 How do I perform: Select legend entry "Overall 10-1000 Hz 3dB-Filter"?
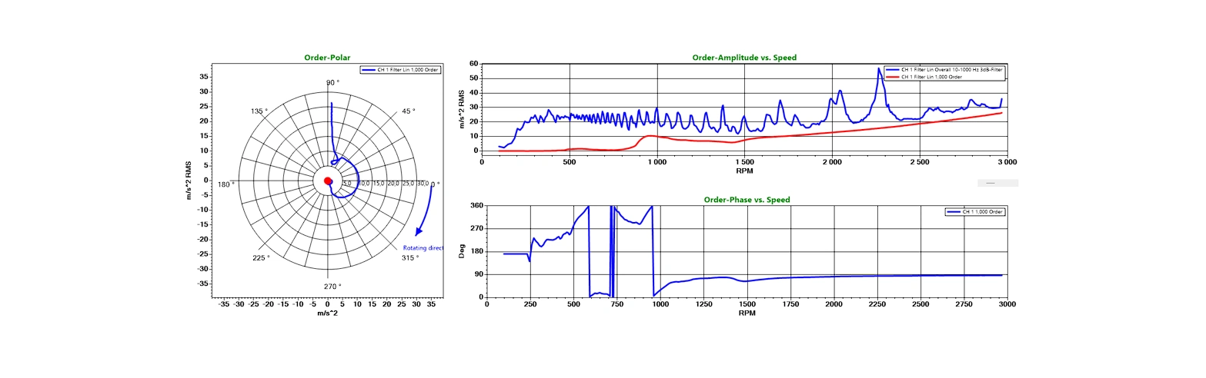[946, 70]
